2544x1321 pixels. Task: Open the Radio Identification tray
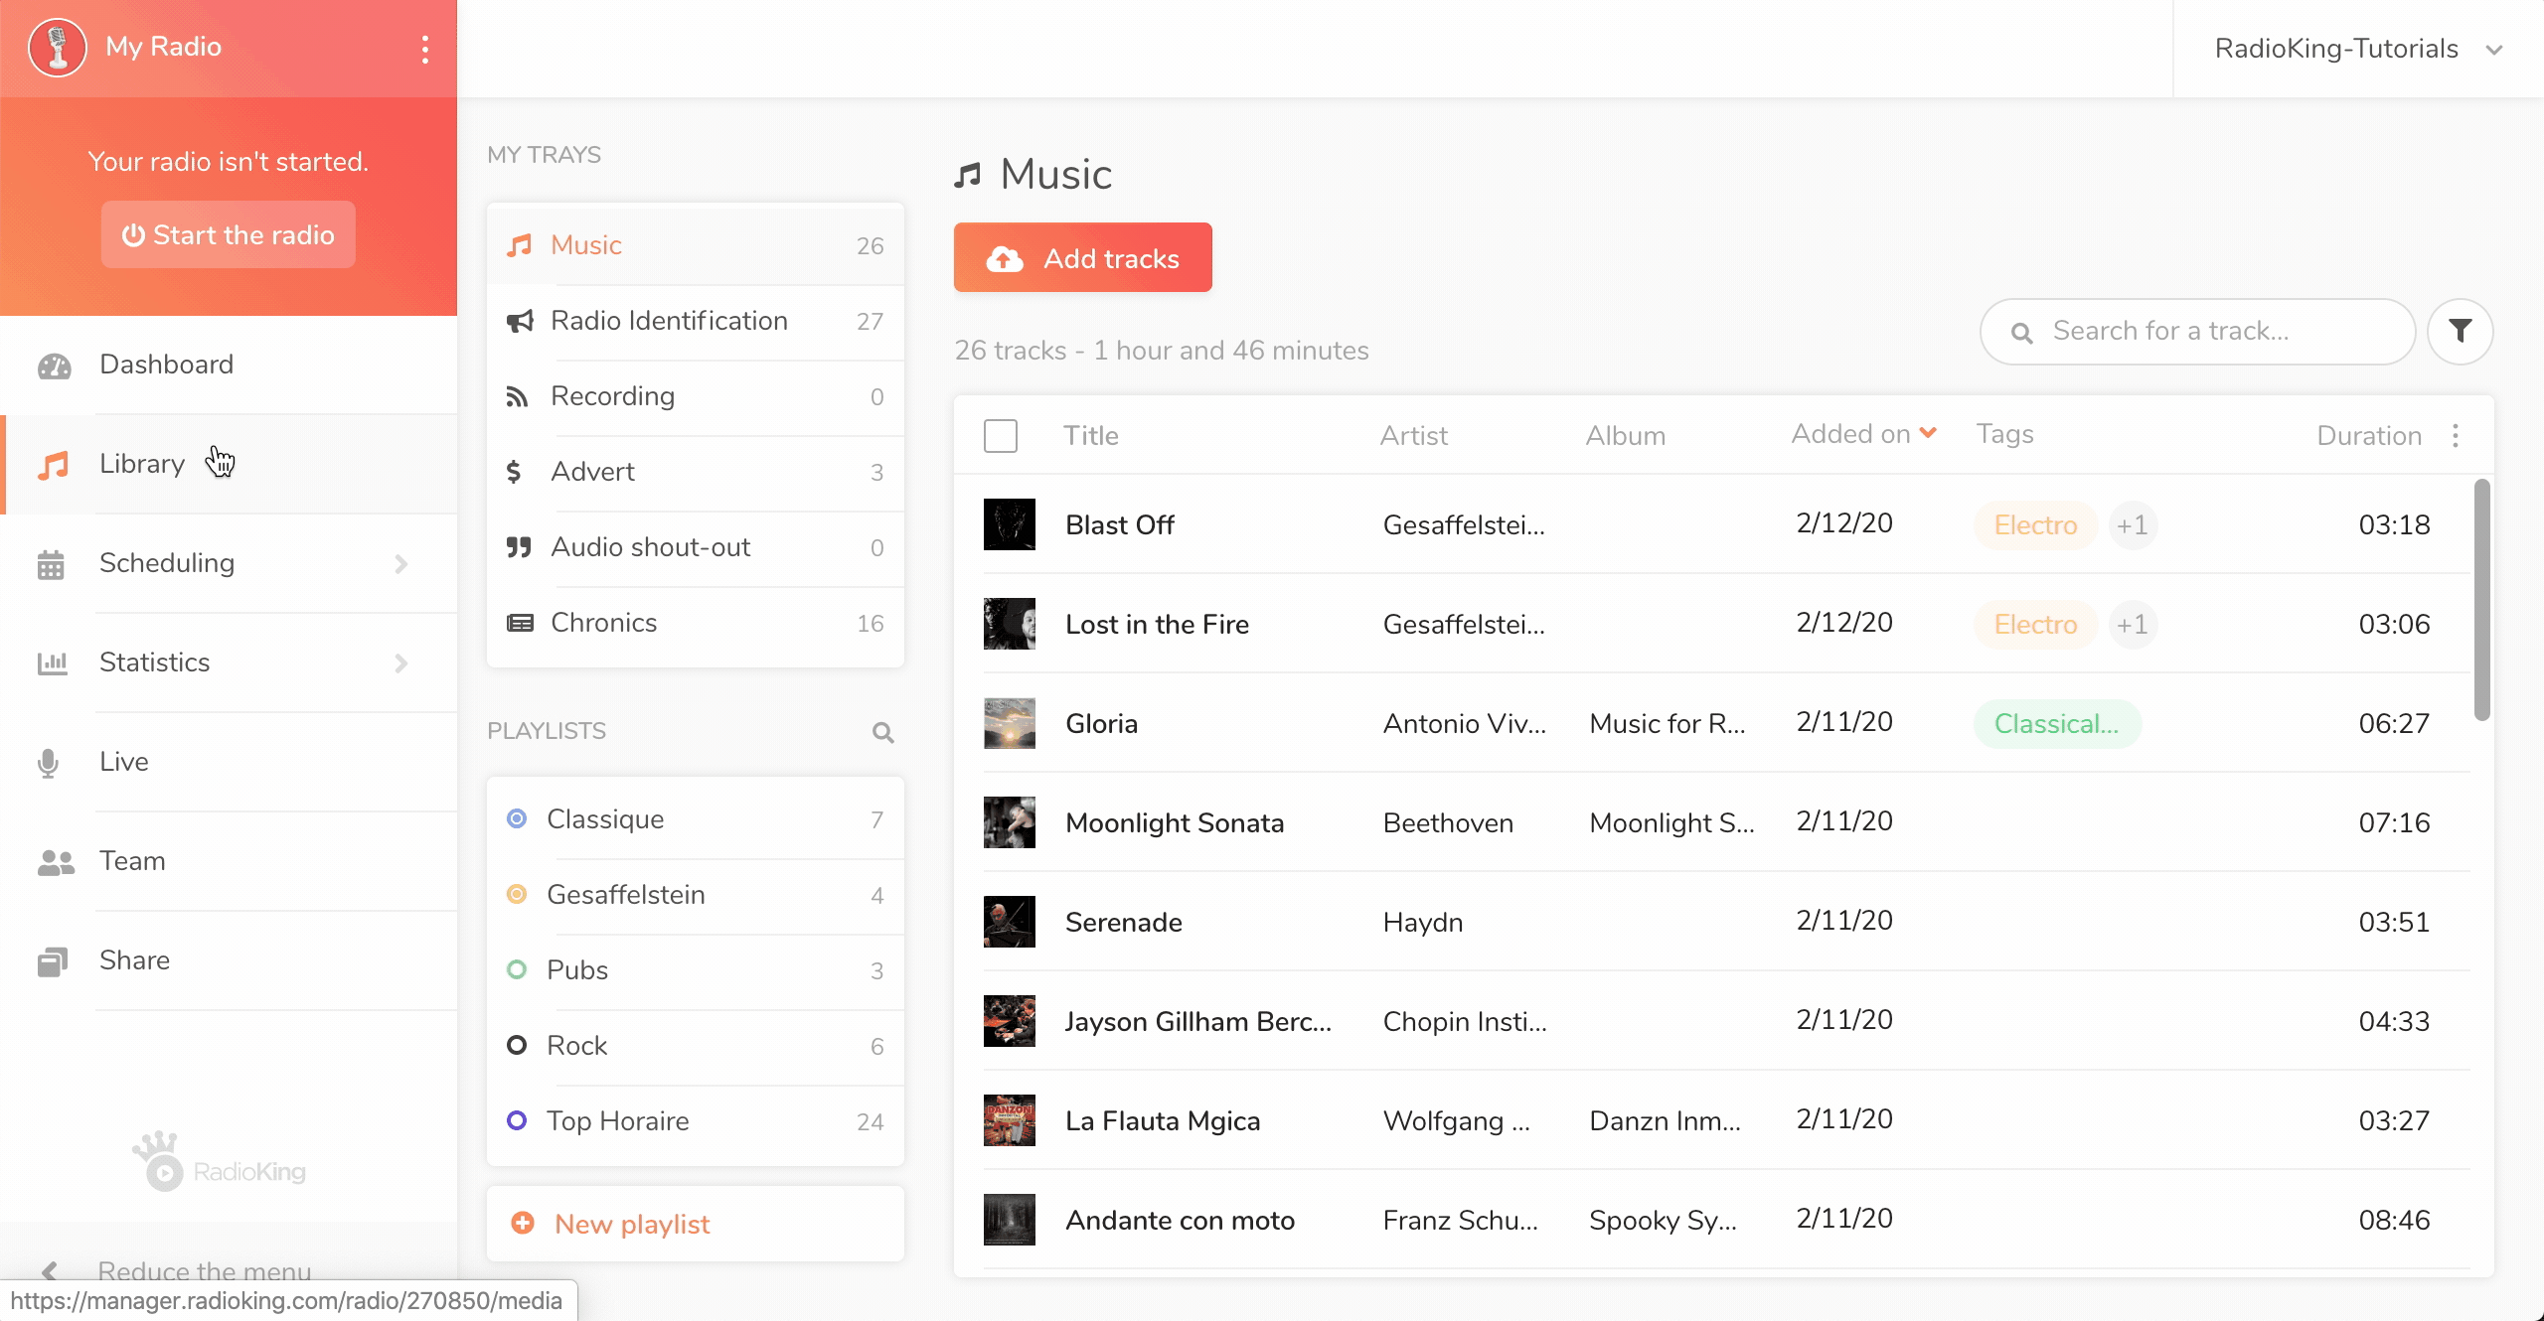click(x=696, y=321)
